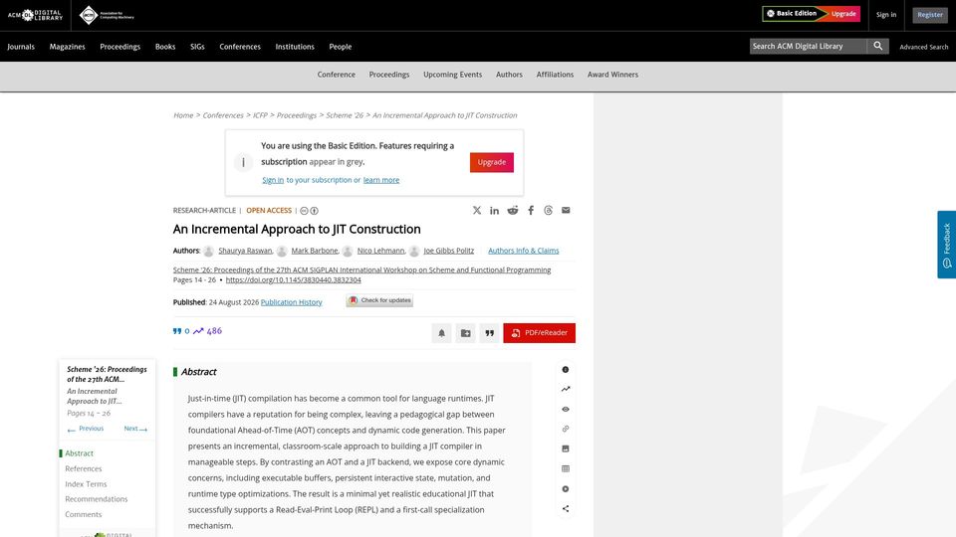Open the SIGs menu
The width and height of the screenshot is (956, 537).
[x=197, y=47]
